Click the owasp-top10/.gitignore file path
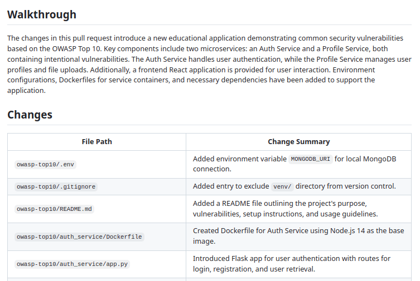 pos(57,187)
